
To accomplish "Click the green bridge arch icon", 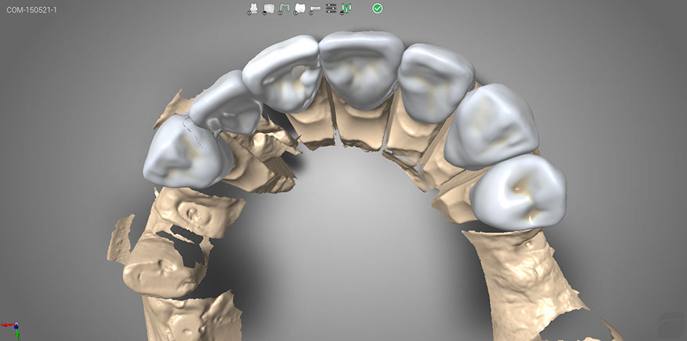I will point(284,8).
